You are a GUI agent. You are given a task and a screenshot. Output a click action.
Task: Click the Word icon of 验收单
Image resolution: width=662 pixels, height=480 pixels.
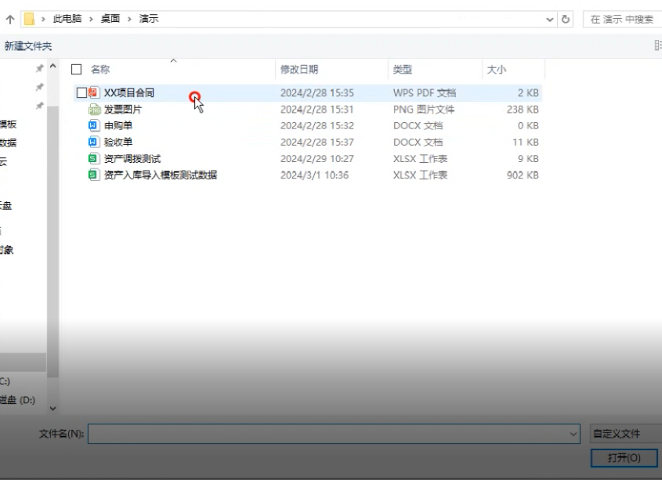click(94, 142)
